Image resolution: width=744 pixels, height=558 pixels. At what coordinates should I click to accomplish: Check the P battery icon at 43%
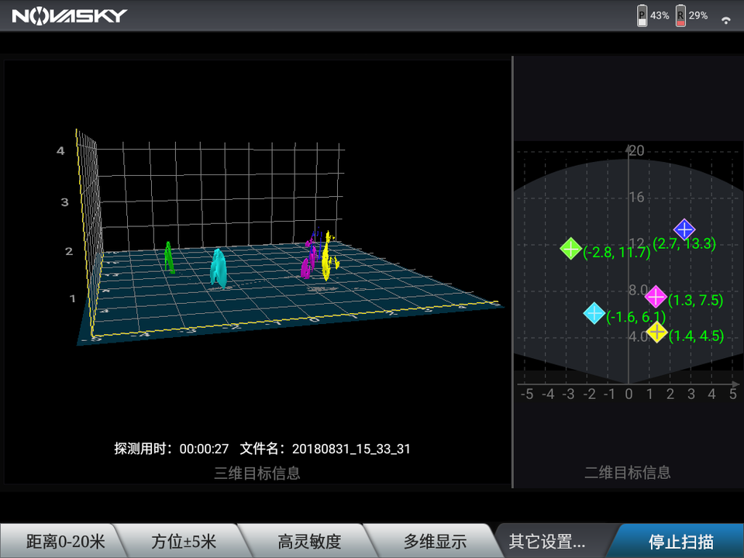point(642,15)
